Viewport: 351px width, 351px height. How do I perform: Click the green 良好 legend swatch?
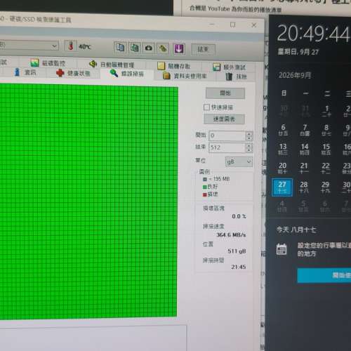pyautogui.click(x=204, y=187)
